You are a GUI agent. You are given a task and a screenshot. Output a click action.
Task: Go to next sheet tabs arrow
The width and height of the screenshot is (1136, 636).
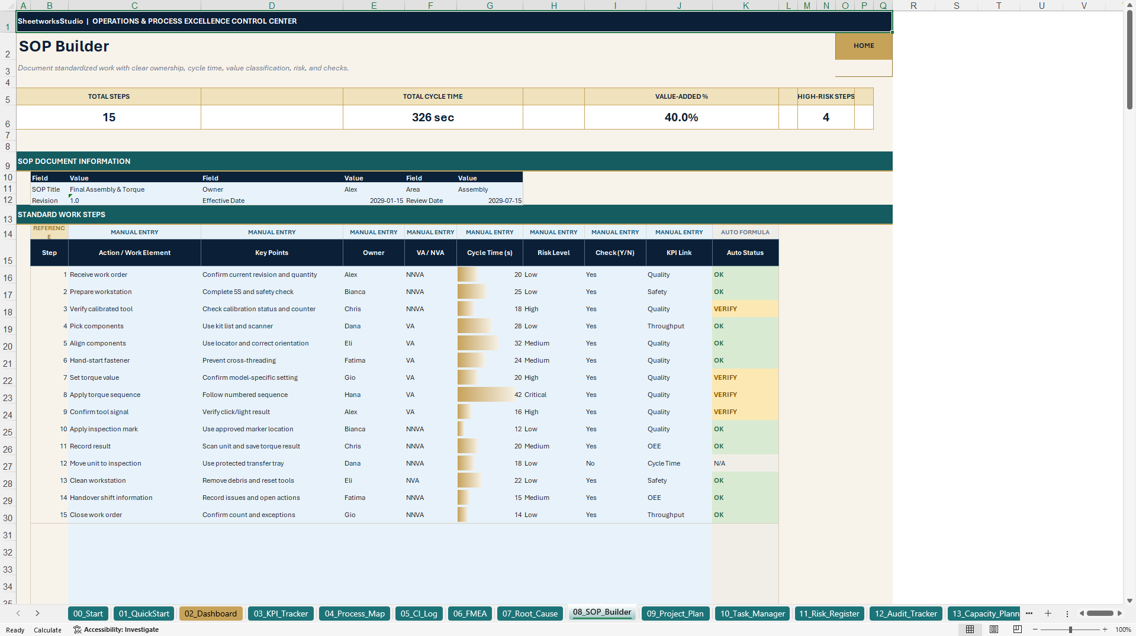[x=37, y=614]
